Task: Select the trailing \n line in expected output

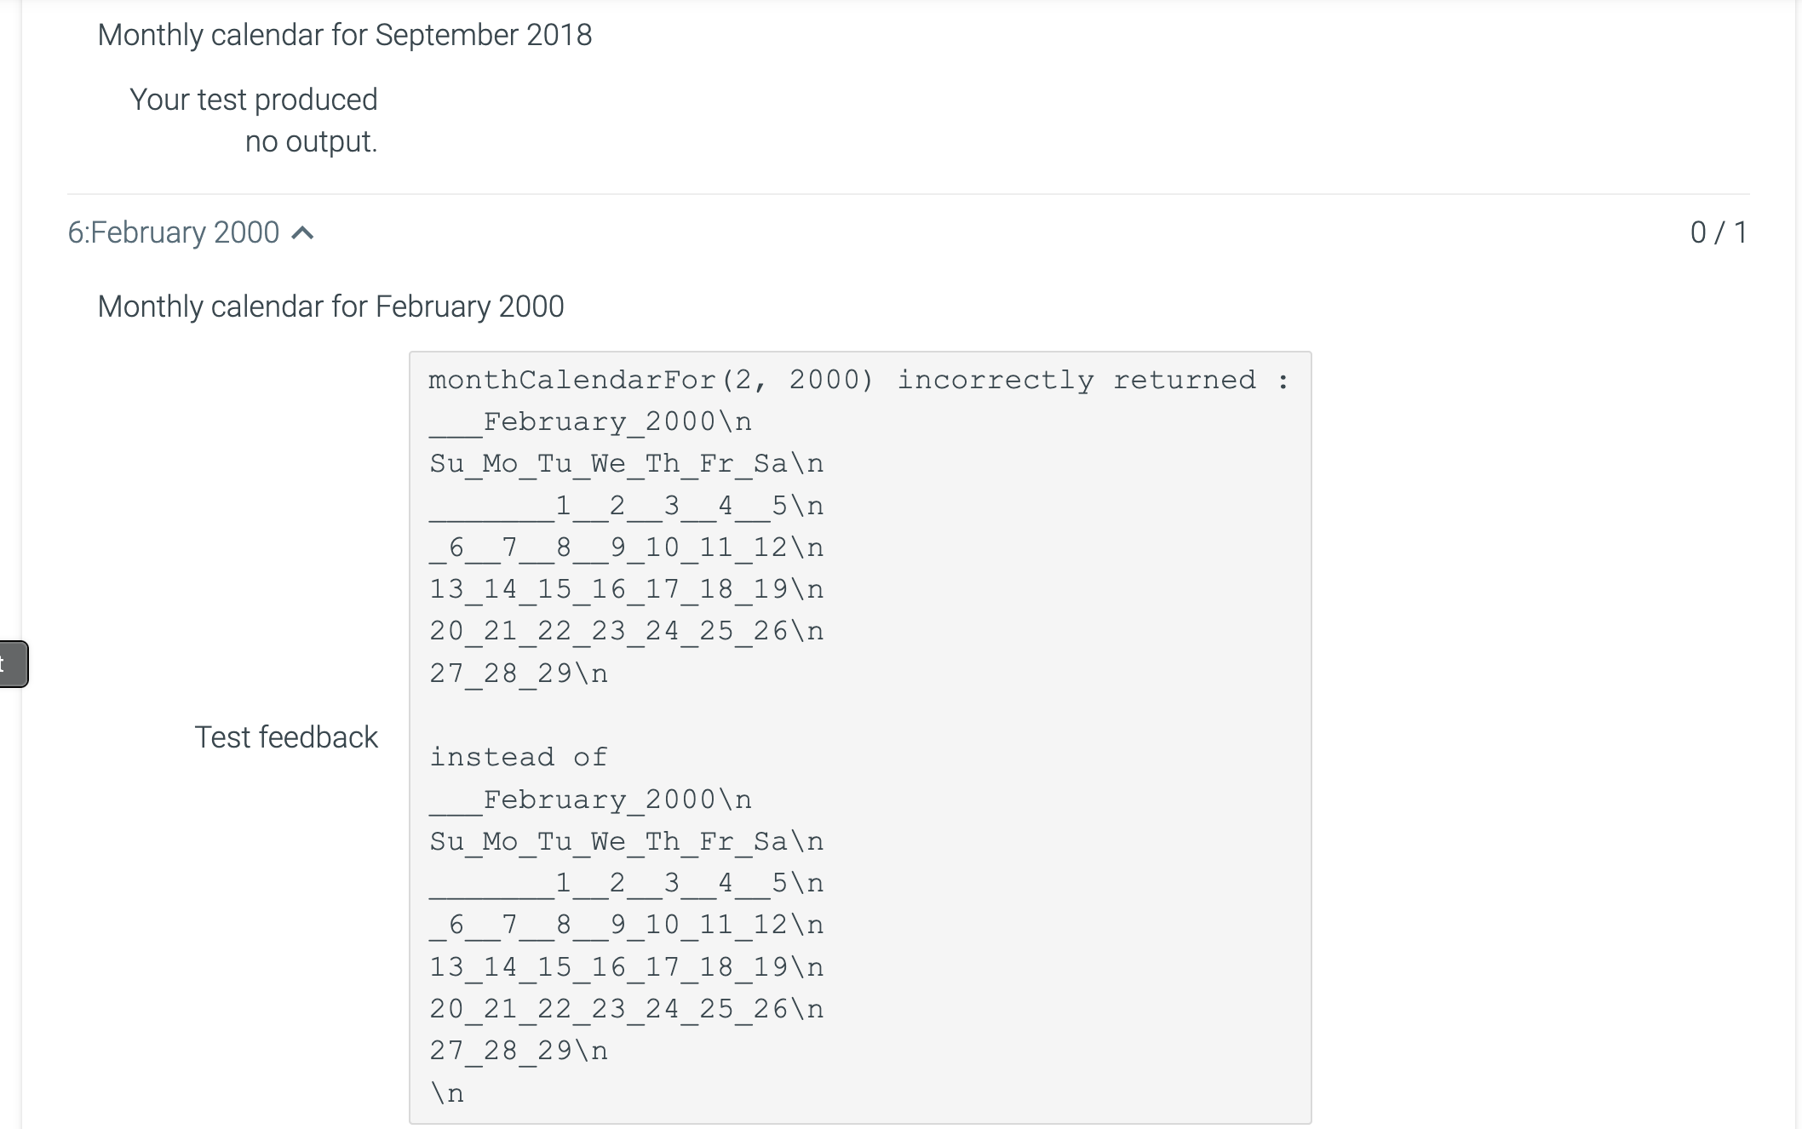Action: click(x=446, y=1092)
